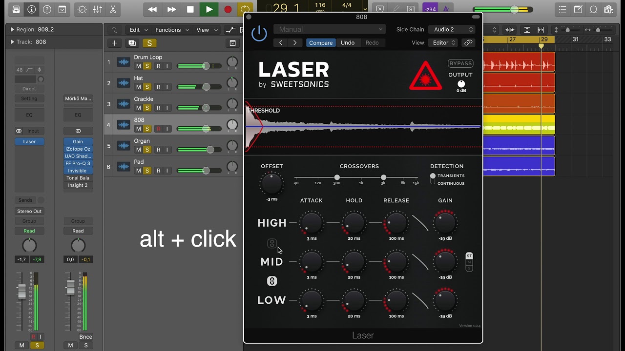
Task: Record-enable the 808 track
Action: (158, 129)
